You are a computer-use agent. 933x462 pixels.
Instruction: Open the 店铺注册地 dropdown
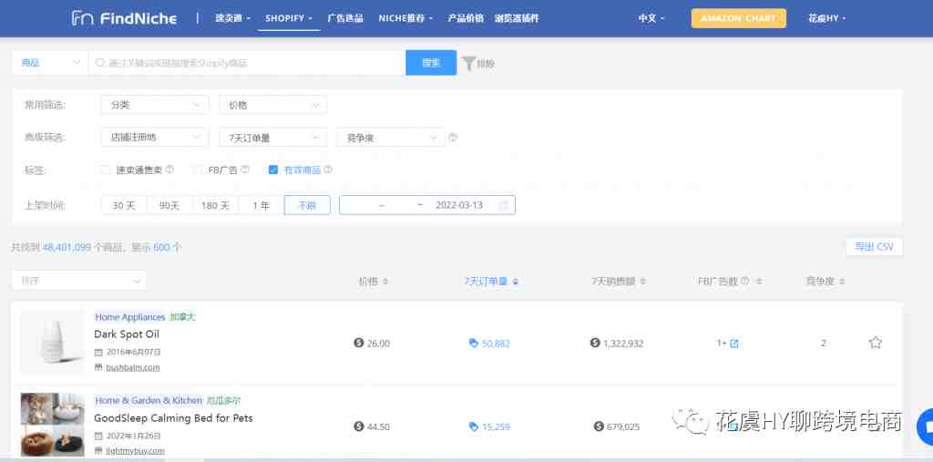(154, 138)
